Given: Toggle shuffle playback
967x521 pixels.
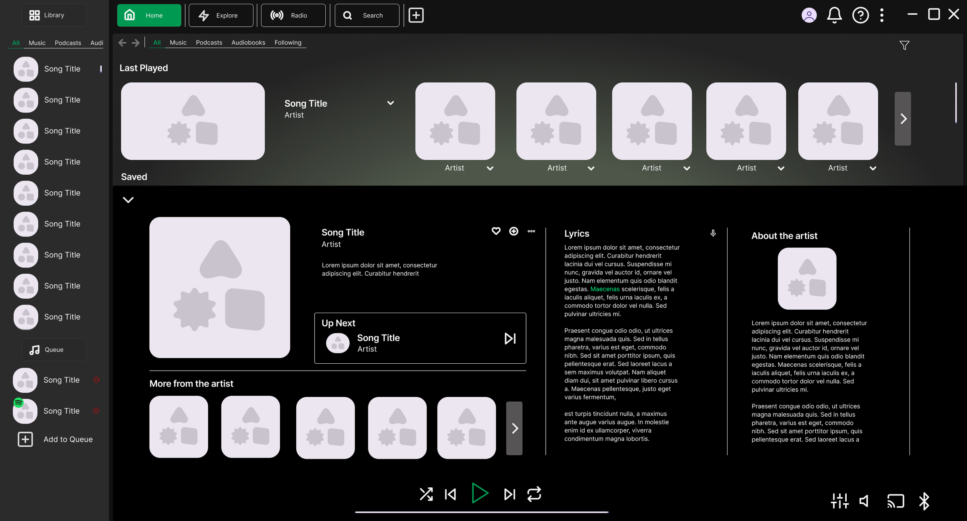Looking at the screenshot, I should pos(426,494).
